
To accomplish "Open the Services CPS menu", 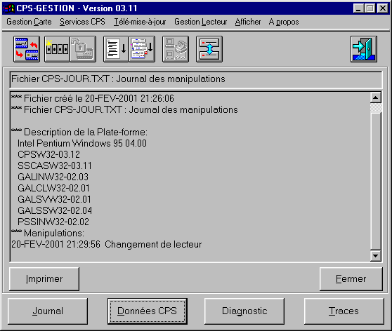I will 82,22.
